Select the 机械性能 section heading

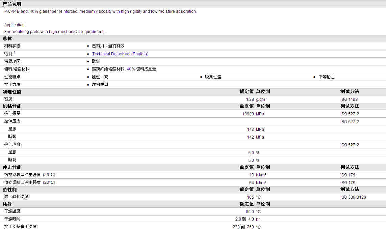click(12, 106)
